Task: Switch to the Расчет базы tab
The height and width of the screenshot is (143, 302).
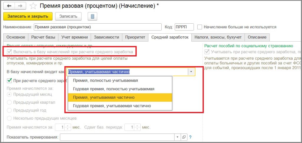Action: pyautogui.click(x=43, y=37)
